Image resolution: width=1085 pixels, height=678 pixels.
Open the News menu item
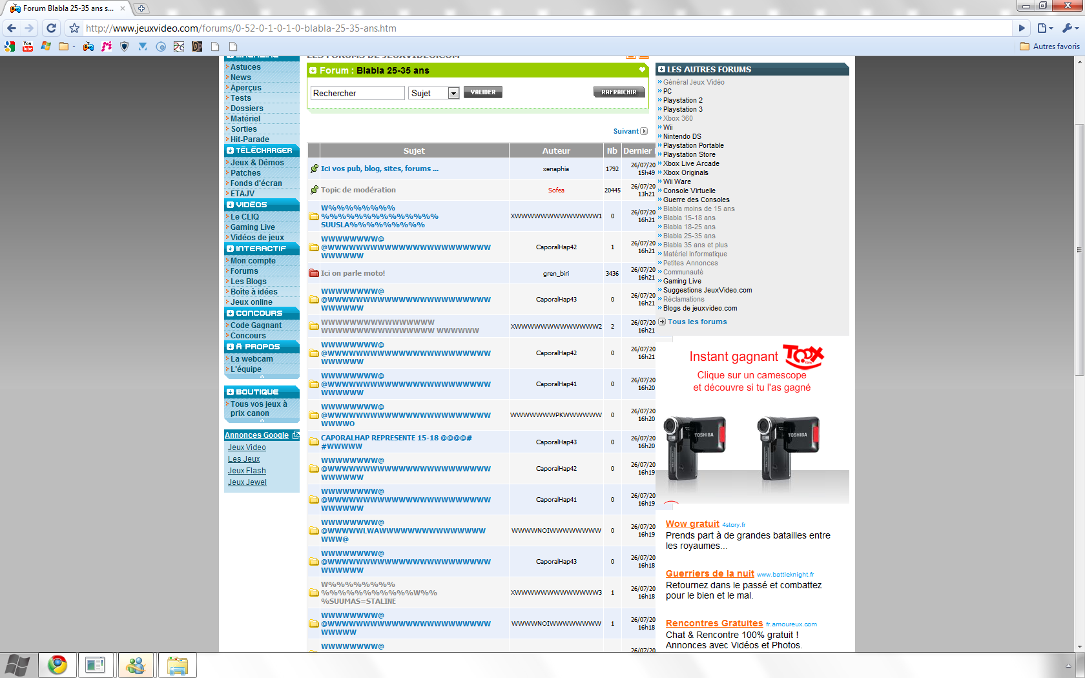241,77
